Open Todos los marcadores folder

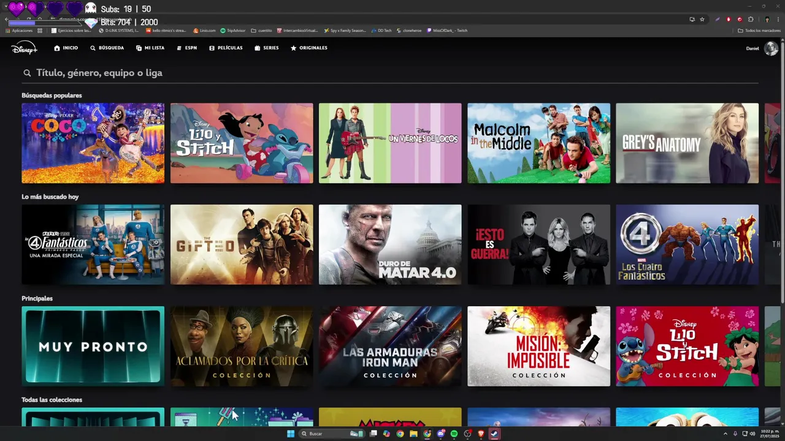(759, 31)
